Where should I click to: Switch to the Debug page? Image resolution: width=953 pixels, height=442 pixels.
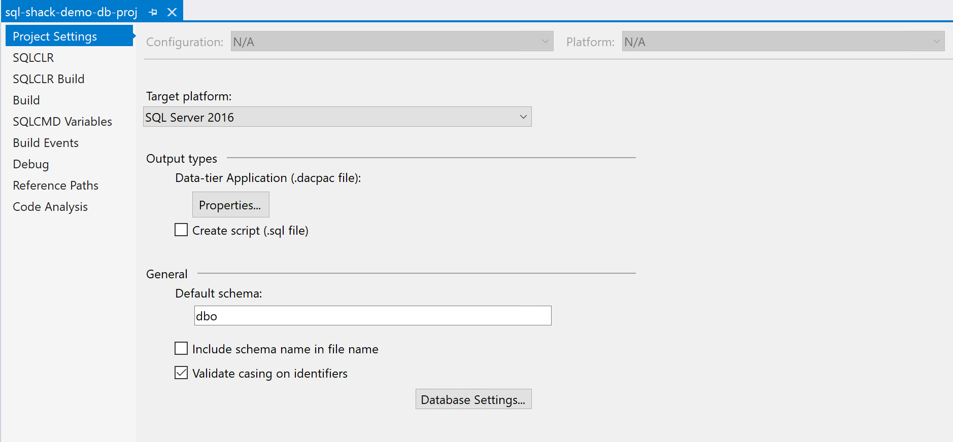[x=31, y=164]
